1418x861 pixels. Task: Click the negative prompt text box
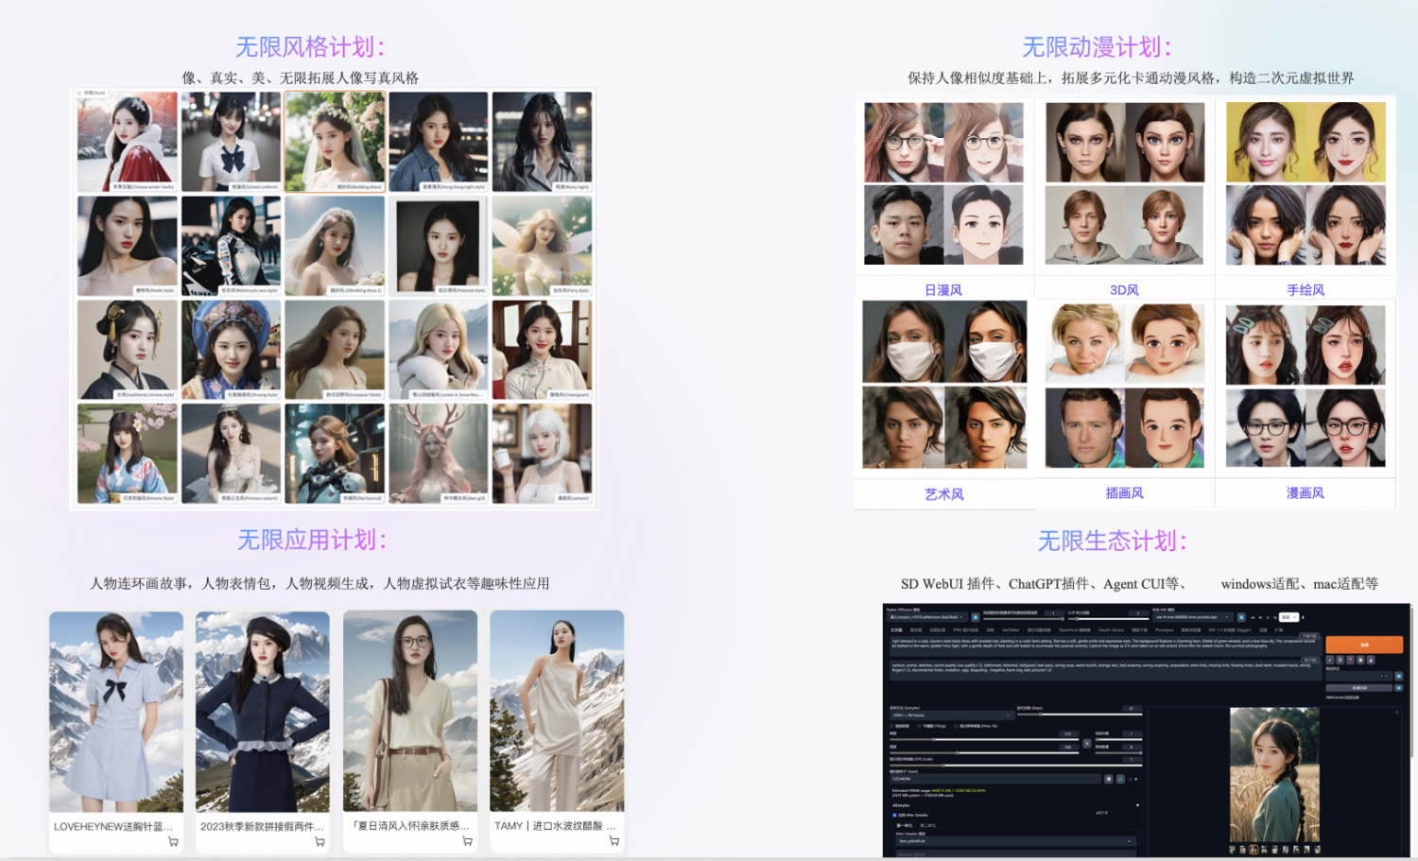tap(1105, 670)
